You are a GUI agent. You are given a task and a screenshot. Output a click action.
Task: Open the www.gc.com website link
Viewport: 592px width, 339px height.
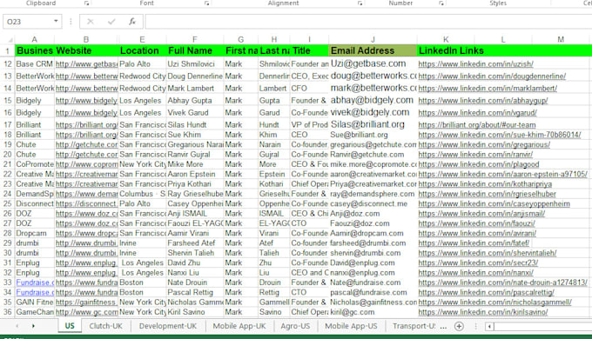click(86, 312)
